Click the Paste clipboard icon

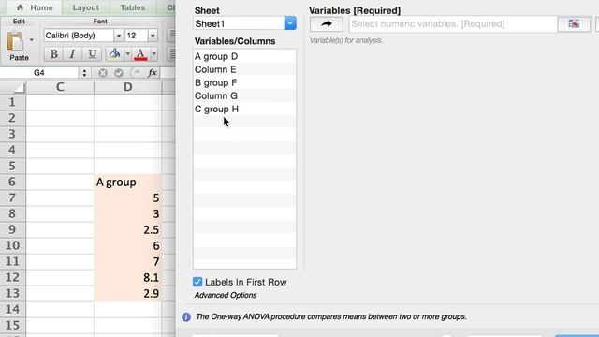15,41
